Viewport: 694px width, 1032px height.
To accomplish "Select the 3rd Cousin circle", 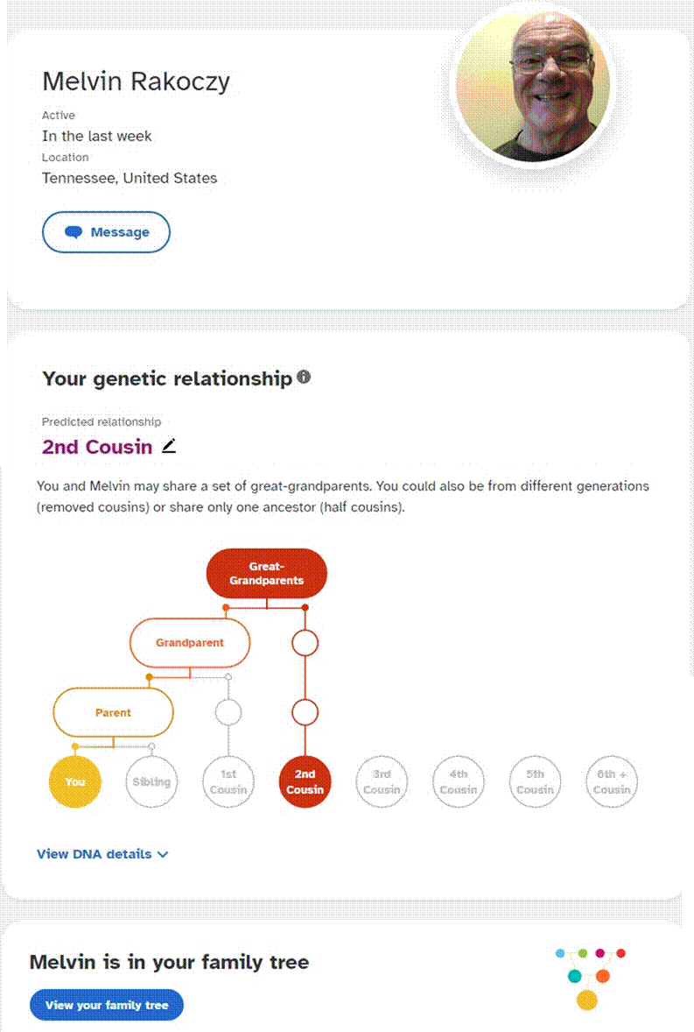I will (x=382, y=782).
